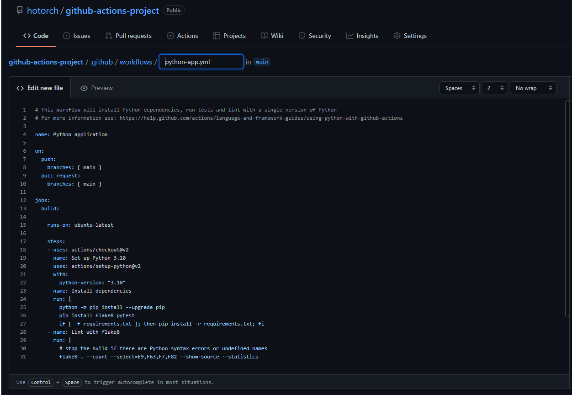Open repository Settings tab

tap(410, 36)
